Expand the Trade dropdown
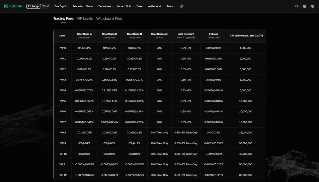This screenshot has width=319, height=182. tap(90, 6)
